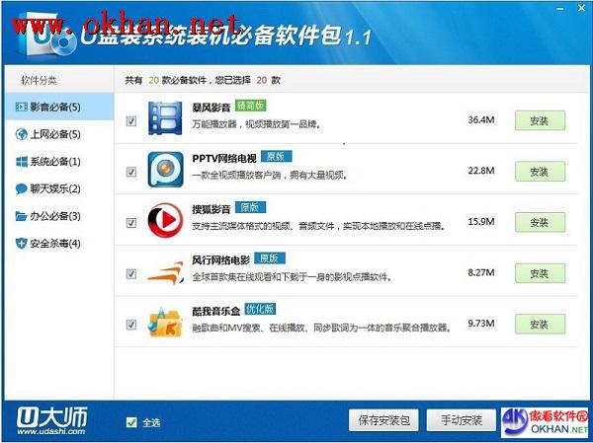
Task: Click the film icon beside 影音必备
Action: (21, 107)
